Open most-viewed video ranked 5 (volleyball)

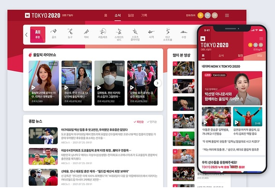click(x=183, y=139)
